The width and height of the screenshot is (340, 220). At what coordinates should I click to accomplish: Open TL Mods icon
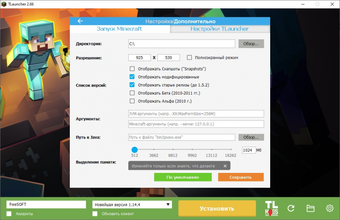pos(272,208)
